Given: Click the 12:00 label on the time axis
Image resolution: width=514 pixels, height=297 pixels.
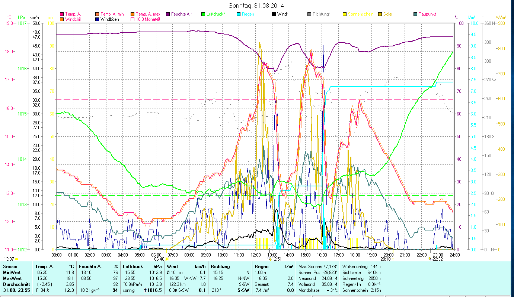Looking at the screenshot, I should point(255,255).
